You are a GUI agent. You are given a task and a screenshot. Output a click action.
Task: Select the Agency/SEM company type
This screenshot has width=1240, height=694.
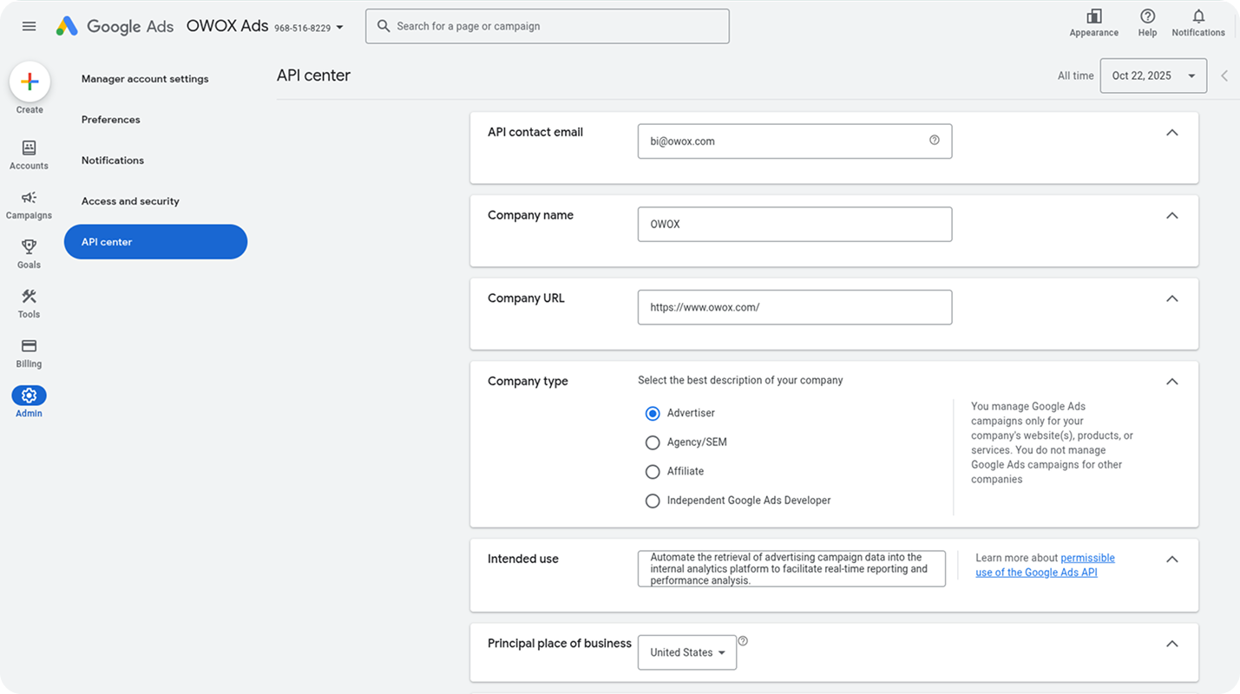coord(653,442)
